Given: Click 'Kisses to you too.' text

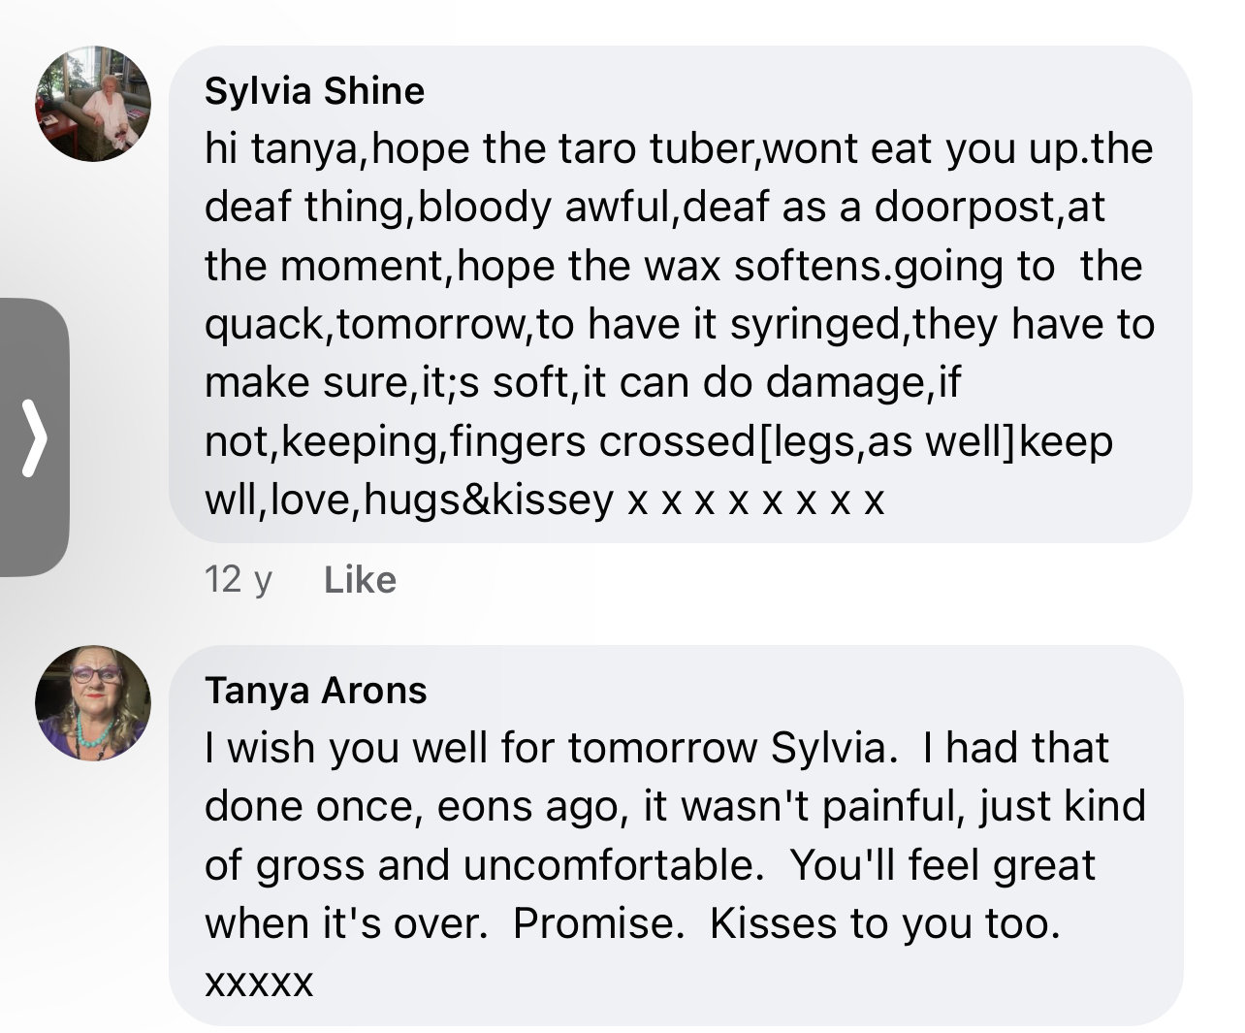Looking at the screenshot, I should (x=884, y=923).
